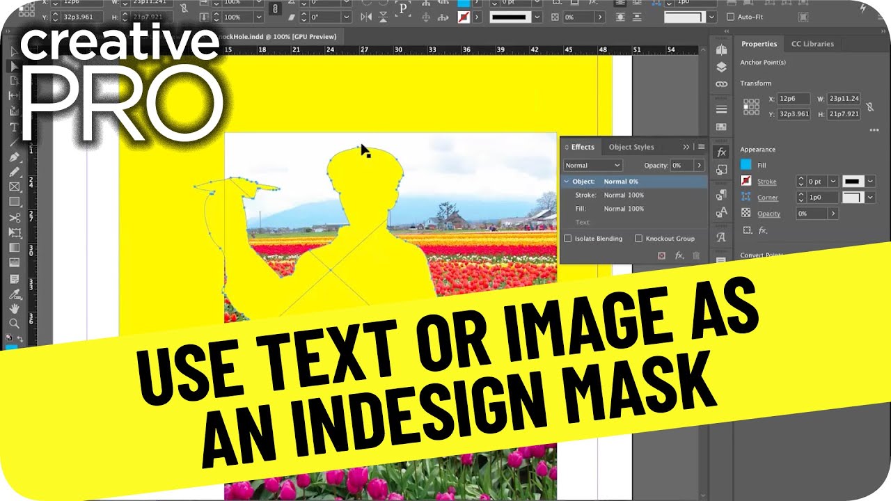Open the Layers panel from the dock
This screenshot has width=891, height=501.
[x=721, y=67]
